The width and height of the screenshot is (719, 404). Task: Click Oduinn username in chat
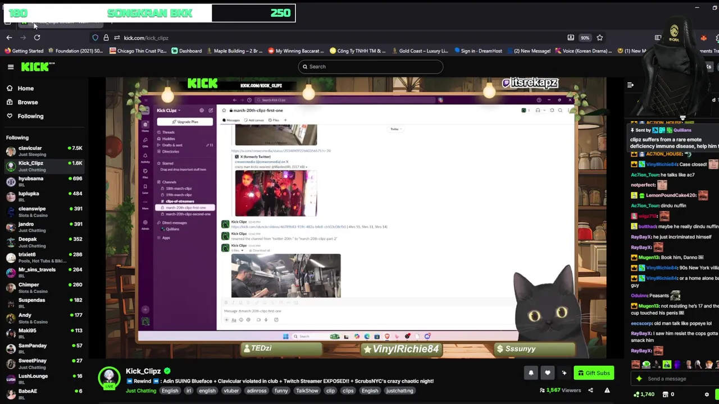639,296
